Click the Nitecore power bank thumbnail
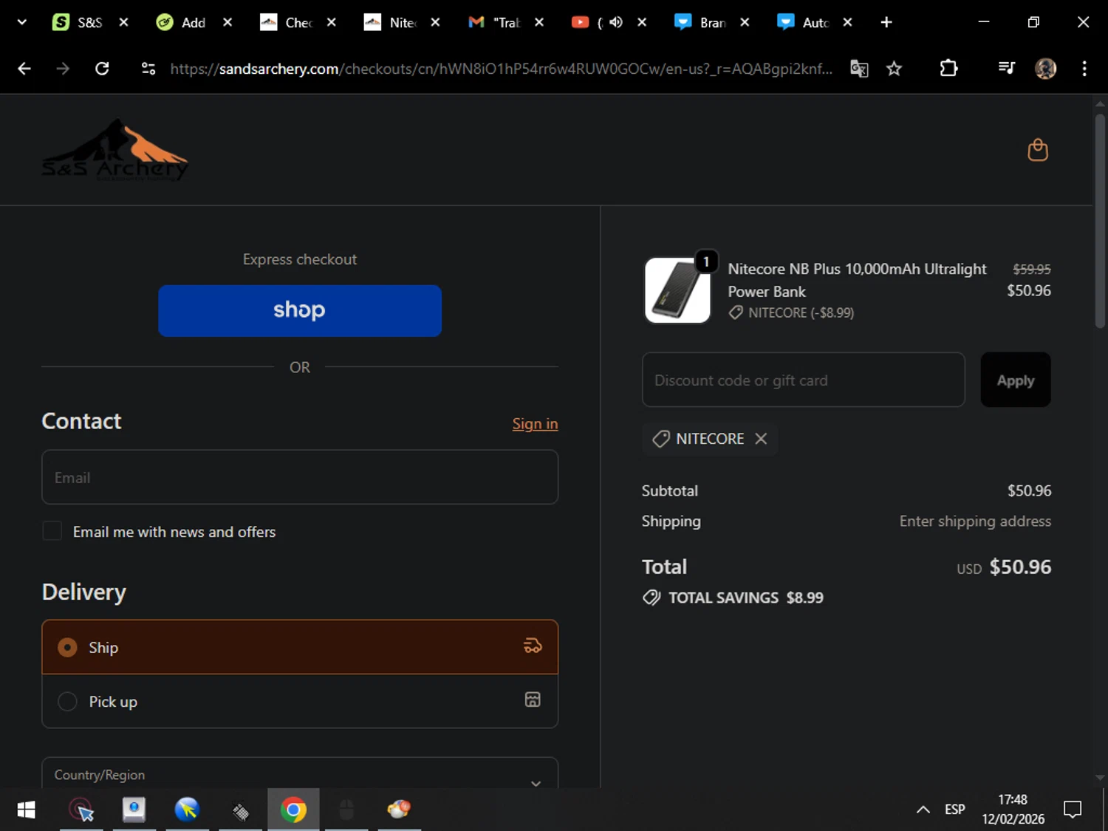Screen dimensions: 1108x831 677,290
